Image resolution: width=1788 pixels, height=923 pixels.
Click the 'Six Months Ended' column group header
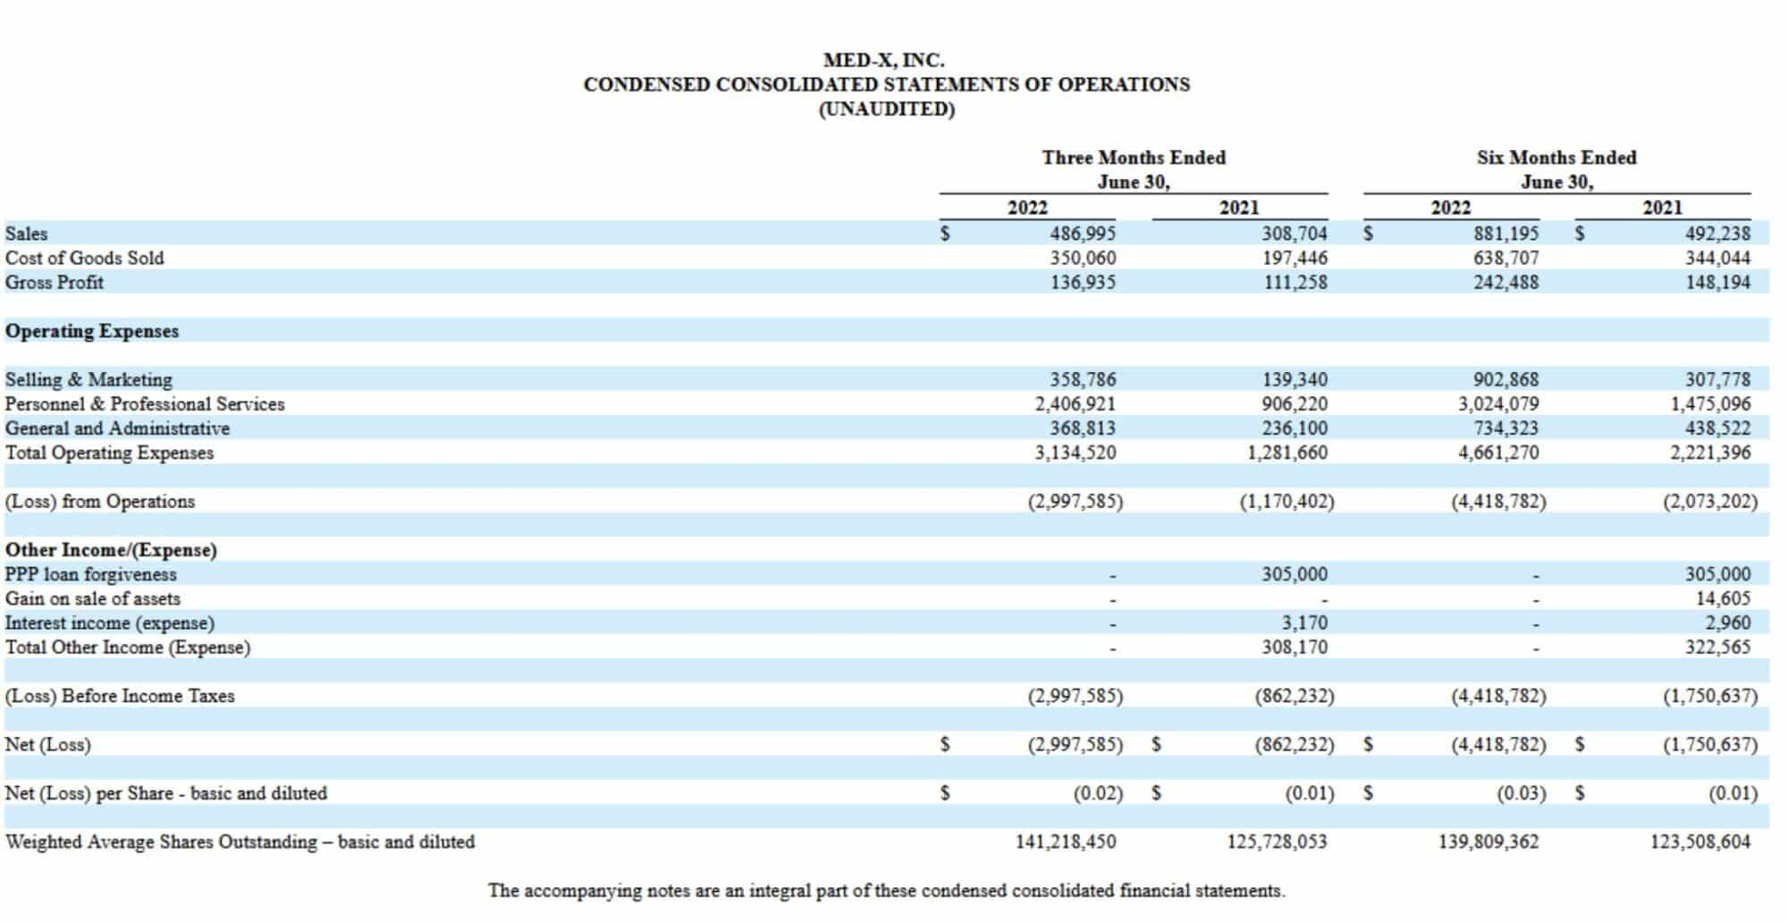coord(1556,157)
